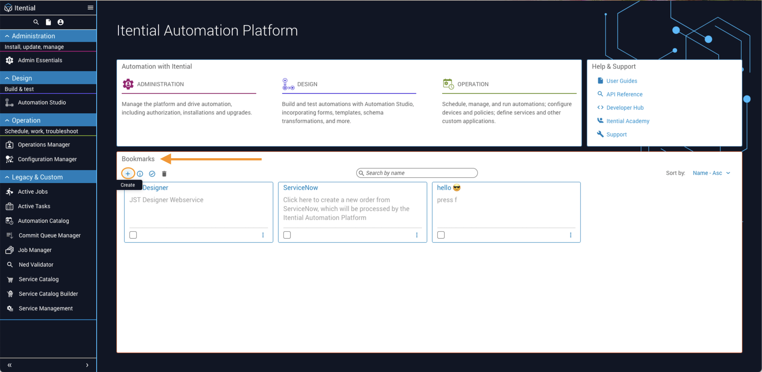Open the user profile icon in sidebar
Image resolution: width=762 pixels, height=372 pixels.
click(60, 22)
